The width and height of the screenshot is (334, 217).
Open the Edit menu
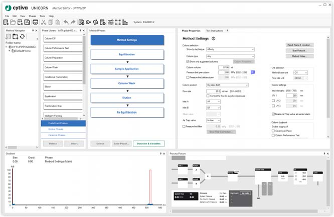click(15, 16)
